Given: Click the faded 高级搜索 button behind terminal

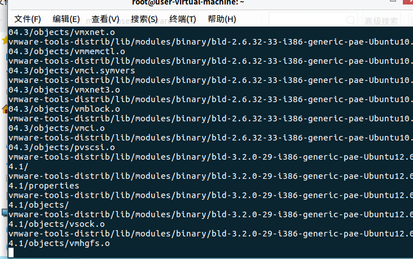Looking at the screenshot, I should tap(381, 20).
